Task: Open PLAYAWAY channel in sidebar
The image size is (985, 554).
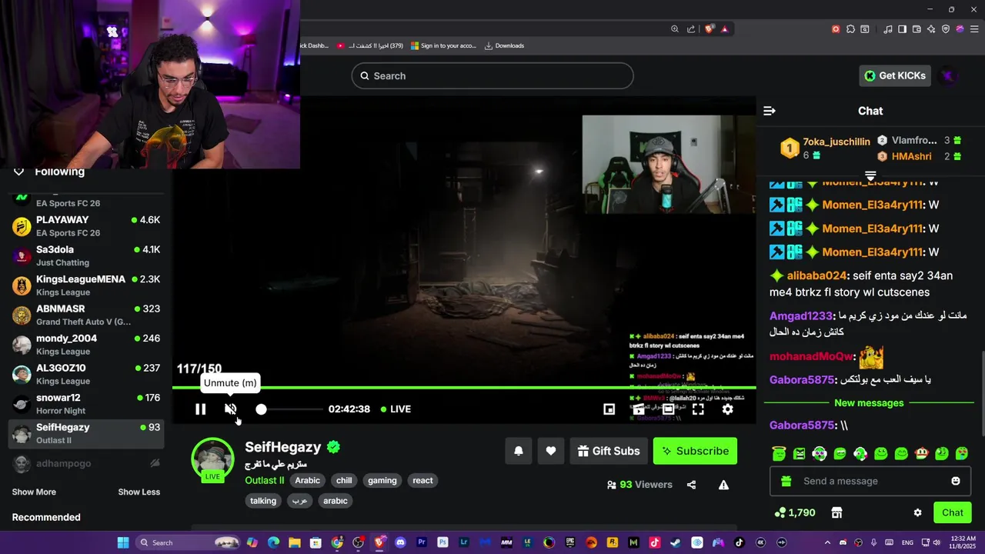Action: (x=86, y=226)
